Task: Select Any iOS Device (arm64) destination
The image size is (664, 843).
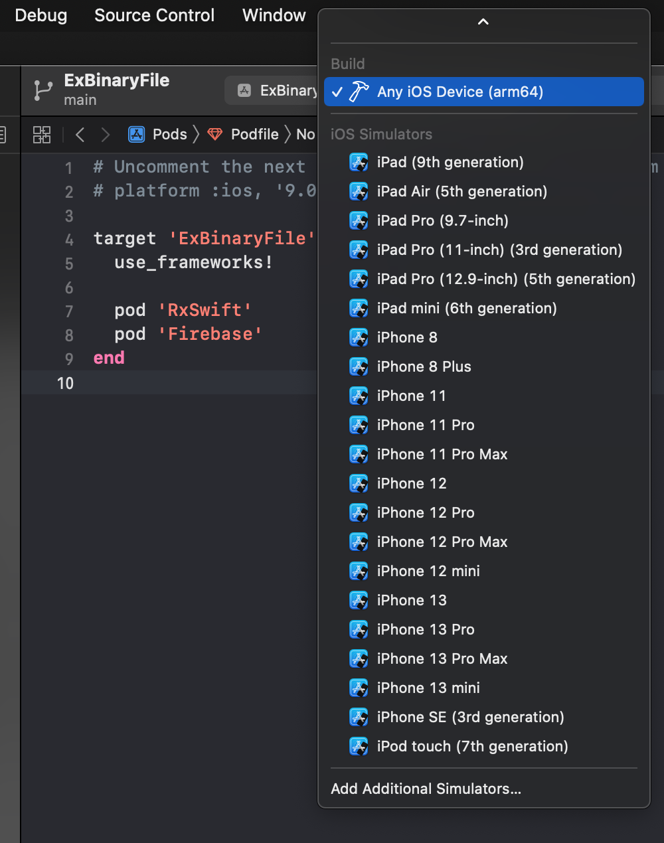Action: pyautogui.click(x=484, y=92)
